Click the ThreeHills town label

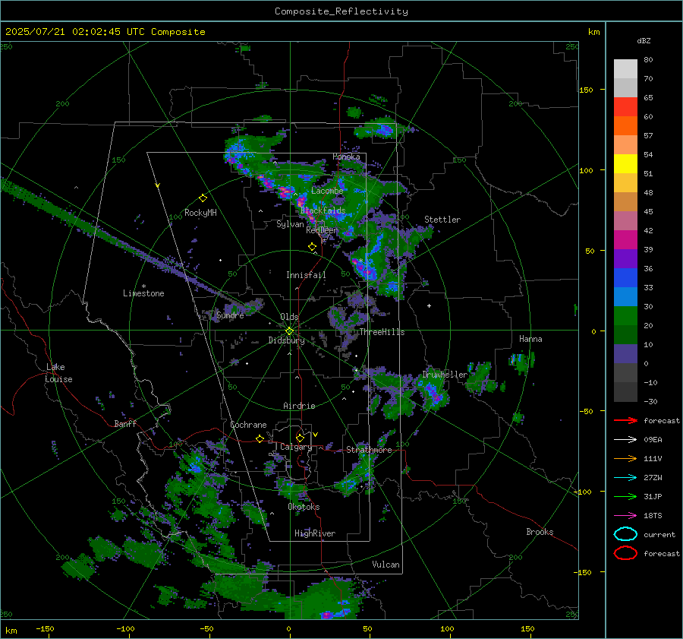coord(382,332)
